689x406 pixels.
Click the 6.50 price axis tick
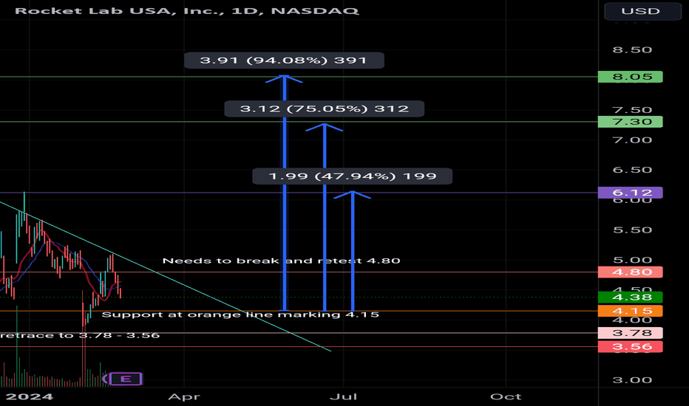[632, 170]
